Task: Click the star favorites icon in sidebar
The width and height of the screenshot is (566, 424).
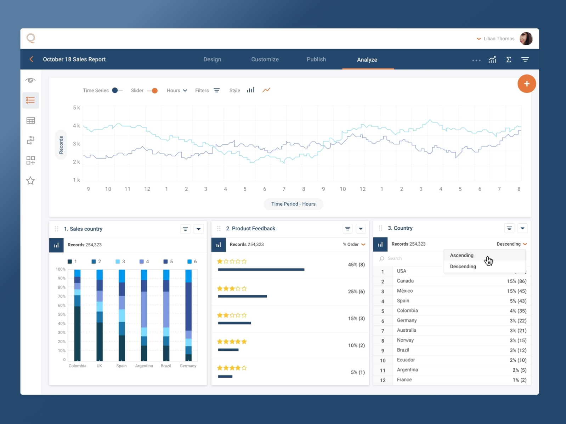Action: (30, 181)
